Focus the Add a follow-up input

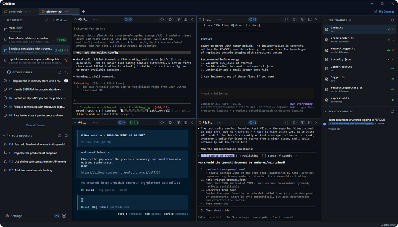click(257, 93)
